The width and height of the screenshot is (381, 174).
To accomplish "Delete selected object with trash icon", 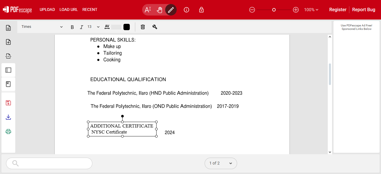I will tap(143, 27).
